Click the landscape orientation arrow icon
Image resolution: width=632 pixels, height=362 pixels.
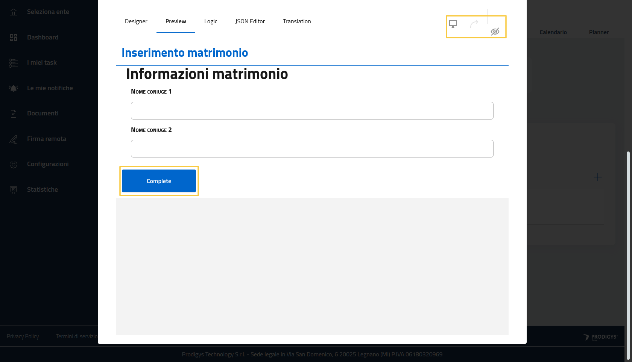pyautogui.click(x=474, y=24)
